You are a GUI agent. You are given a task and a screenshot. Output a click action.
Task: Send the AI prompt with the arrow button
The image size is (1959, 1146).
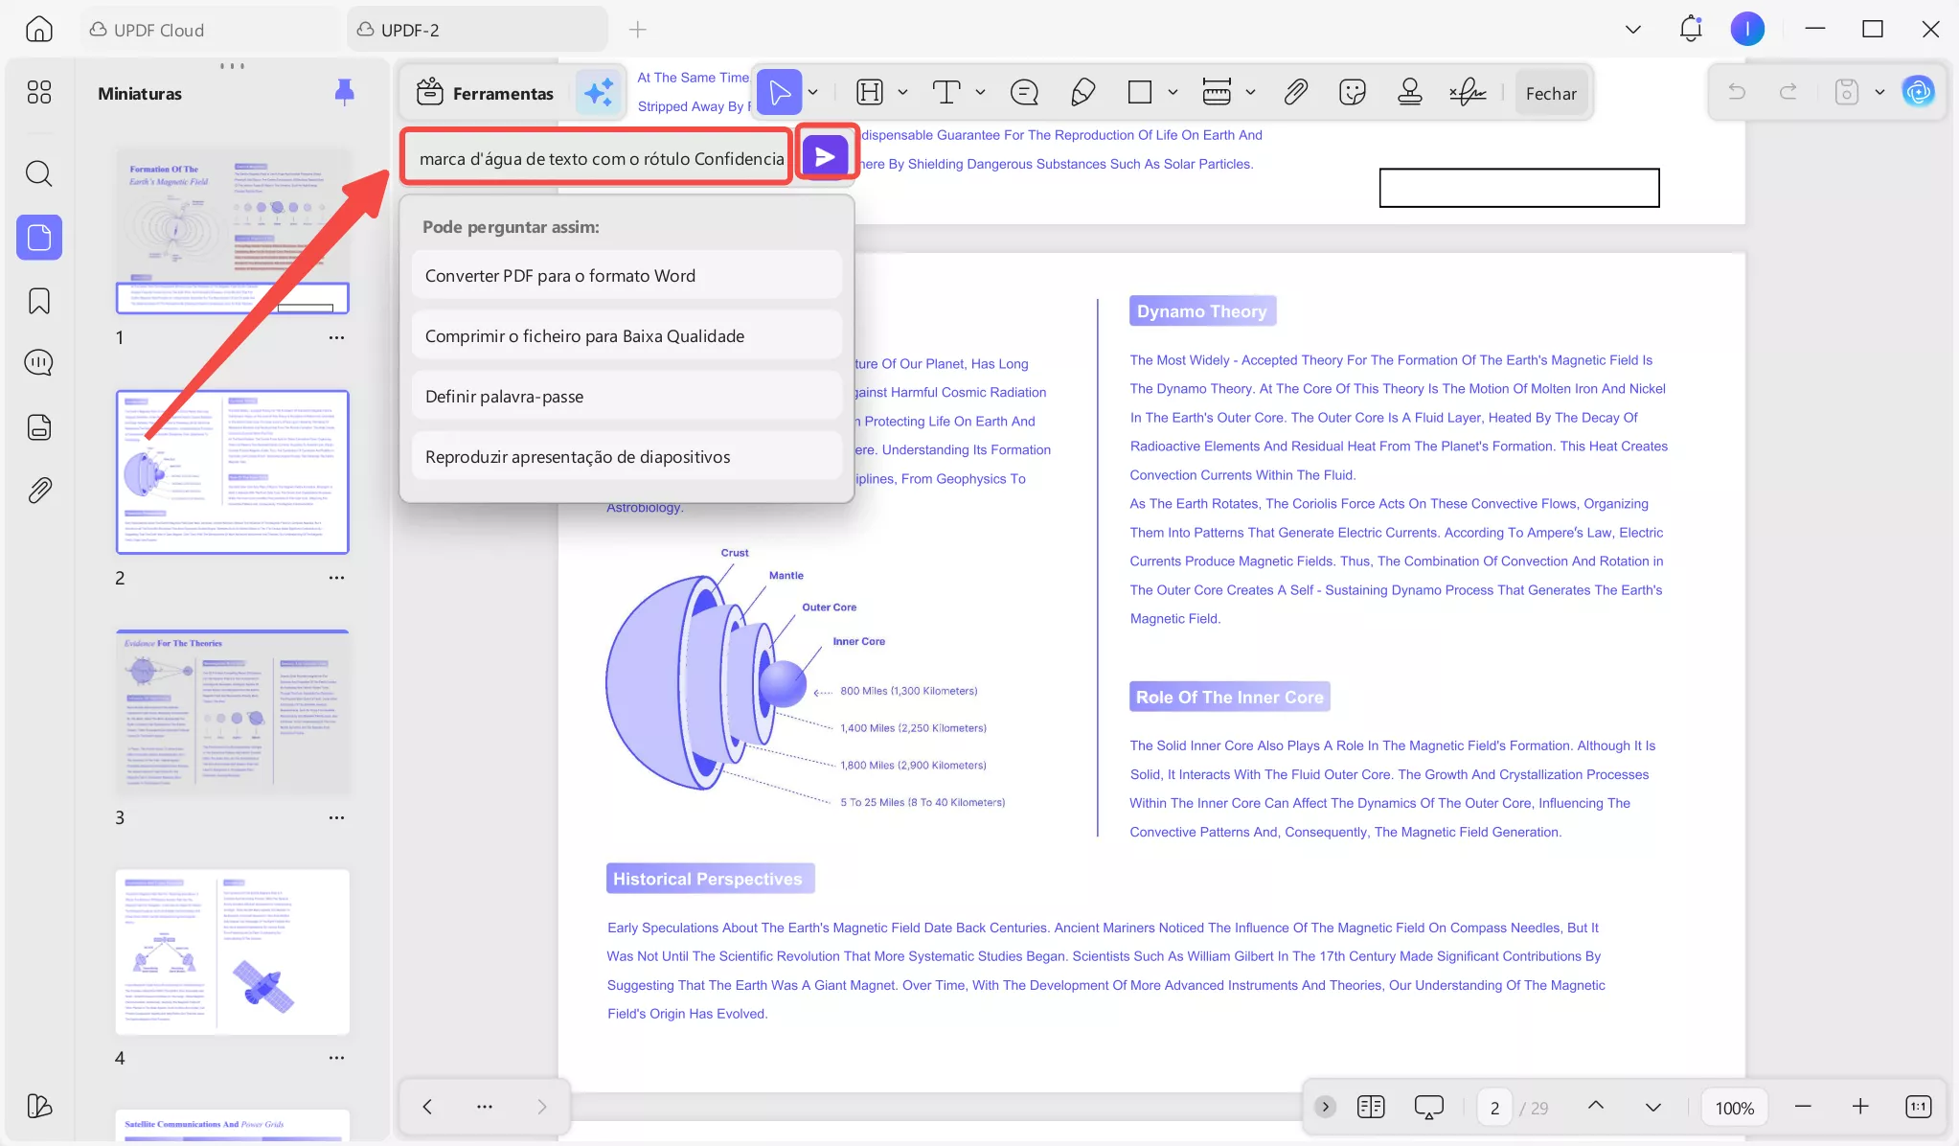825,156
